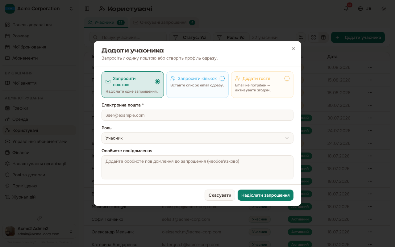Close the Додати учасника dialog
Screen dimensions: 395x247
pos(293,49)
